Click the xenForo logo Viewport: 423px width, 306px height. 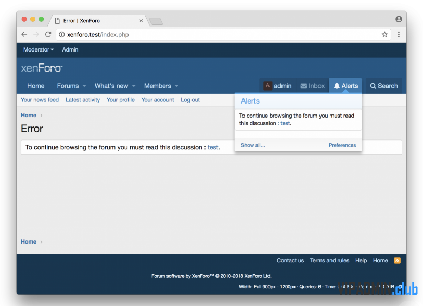pyautogui.click(x=42, y=68)
